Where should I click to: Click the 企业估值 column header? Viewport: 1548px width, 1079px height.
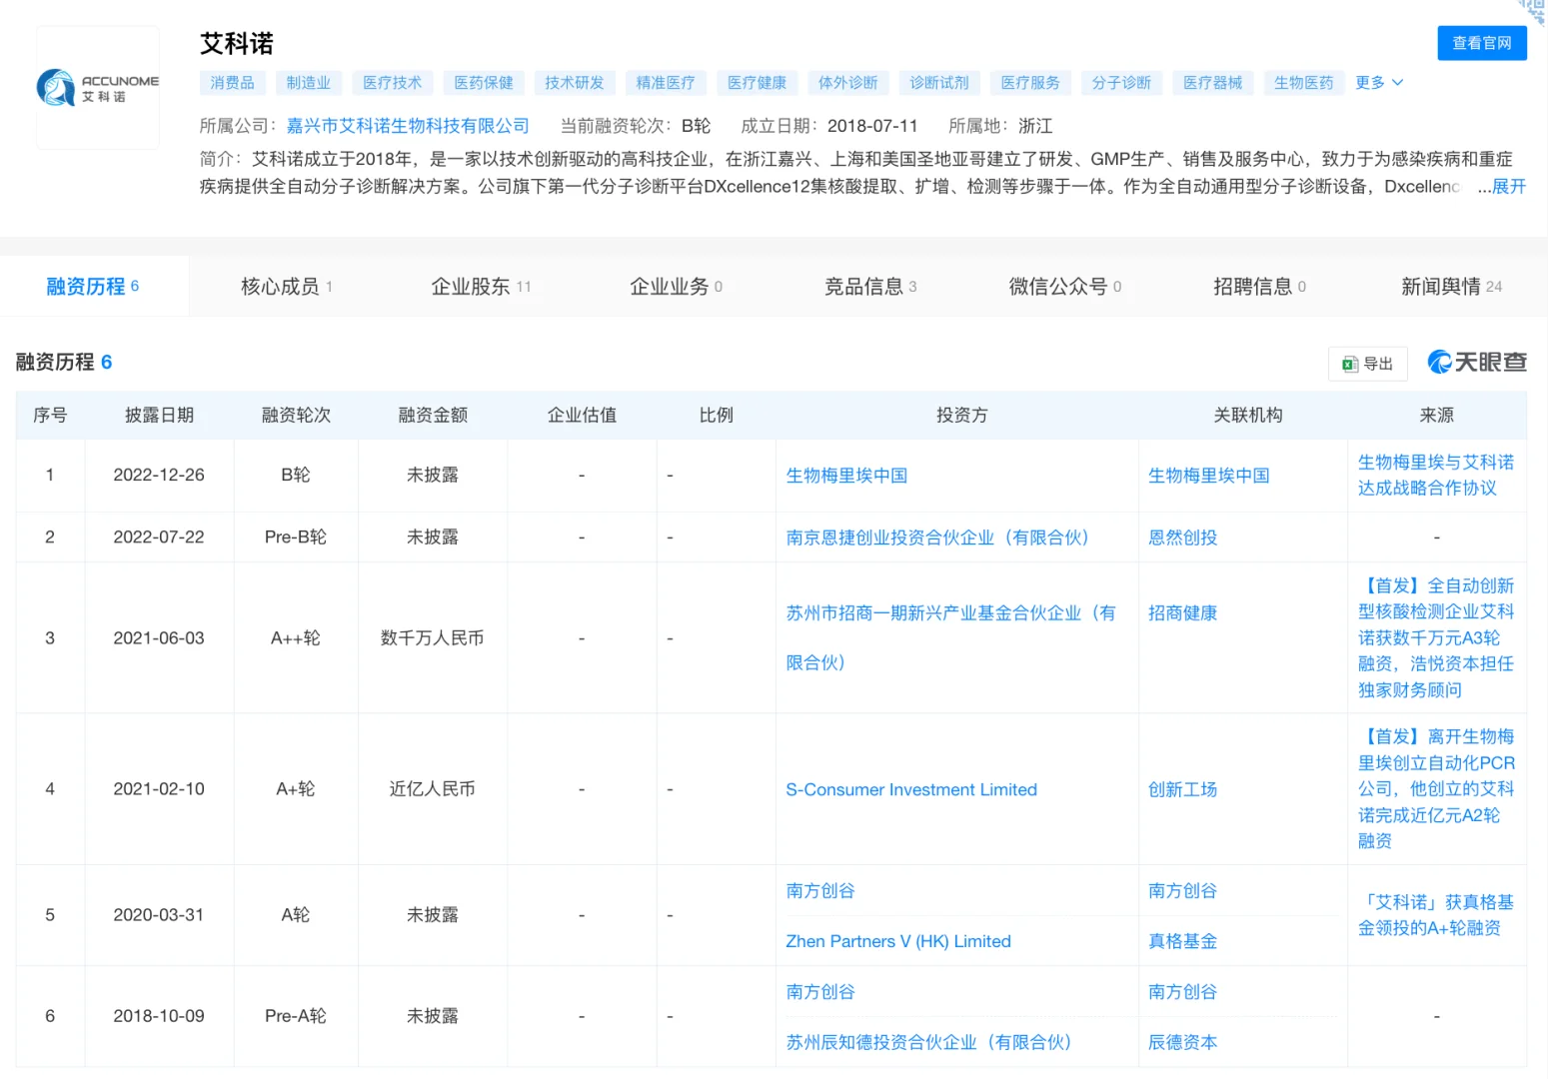click(582, 415)
